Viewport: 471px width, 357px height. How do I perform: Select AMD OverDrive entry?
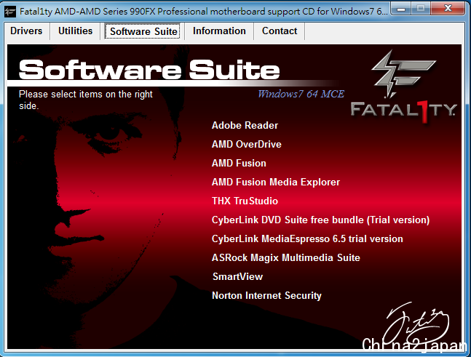247,144
